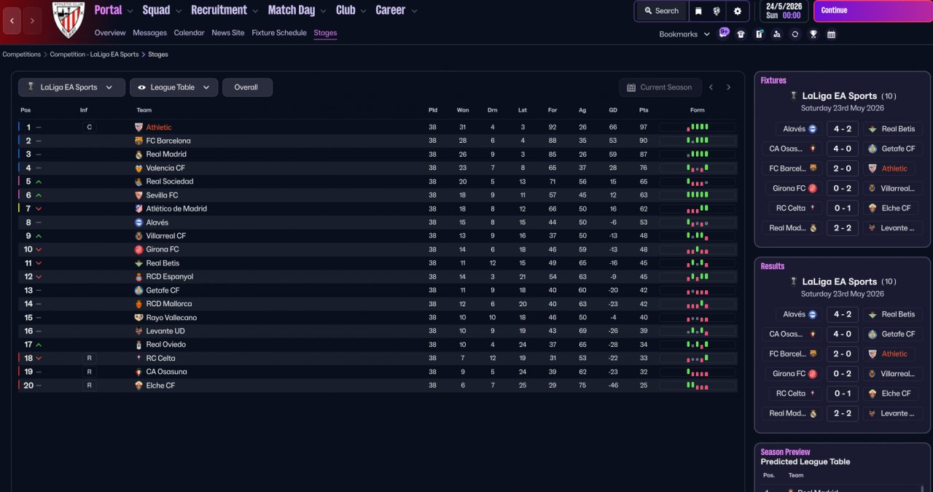Click the Pts column header
The width and height of the screenshot is (933, 492).
644,110
